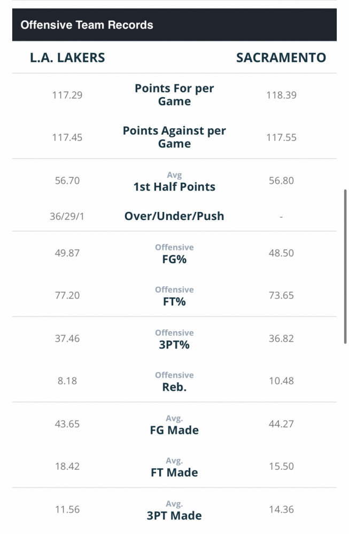Select the Sacramento column heading
Image resolution: width=349 pixels, height=534 pixels.
click(x=281, y=58)
